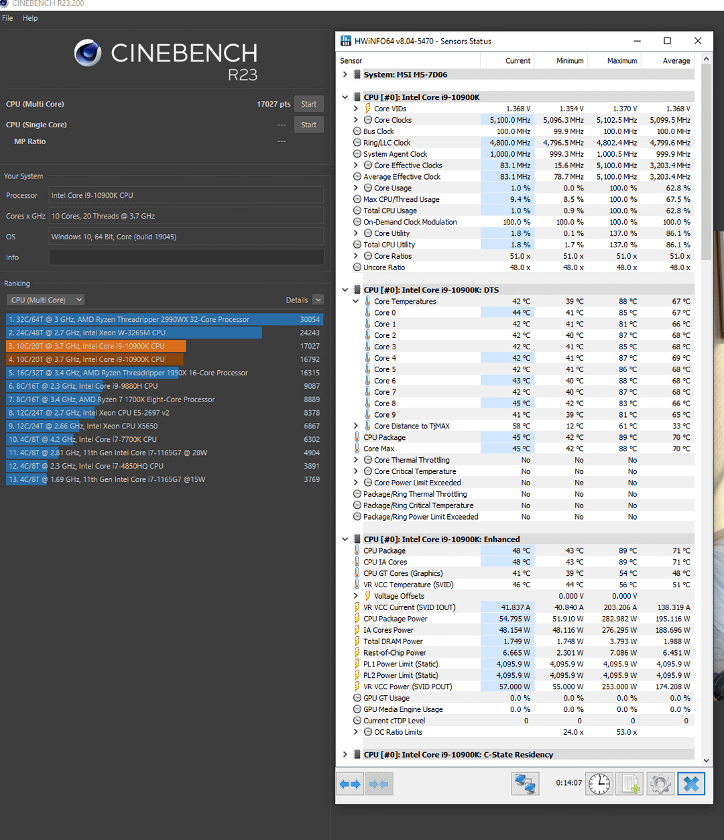Open HWiNFO settings gear icon
This screenshot has width=724, height=840.
(660, 784)
